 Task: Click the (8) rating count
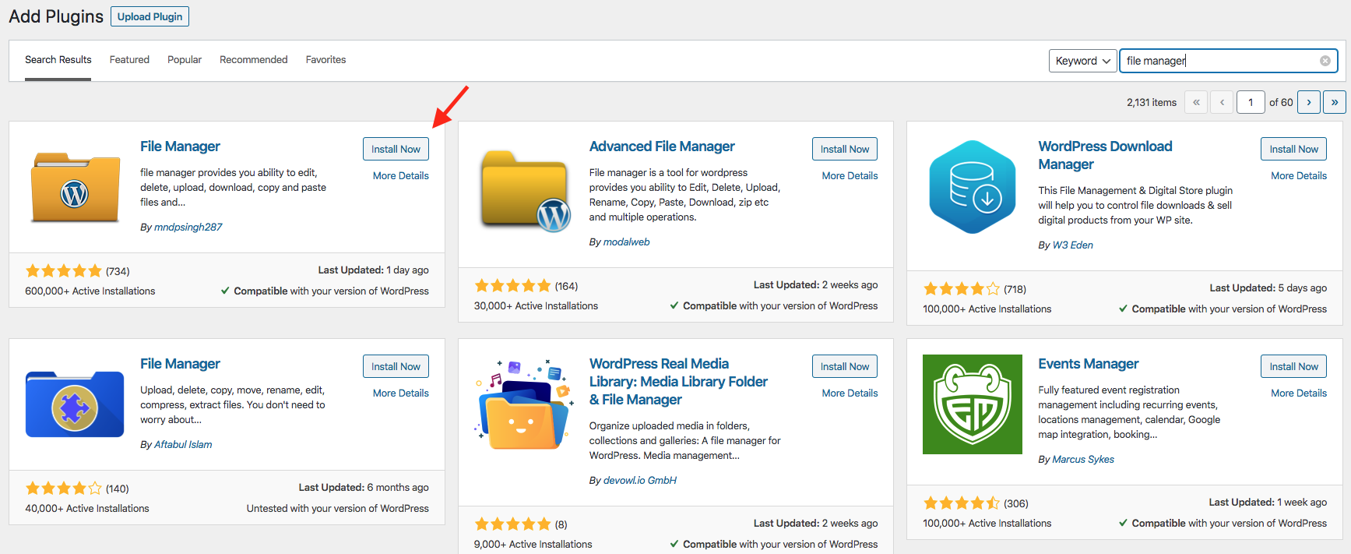point(561,524)
